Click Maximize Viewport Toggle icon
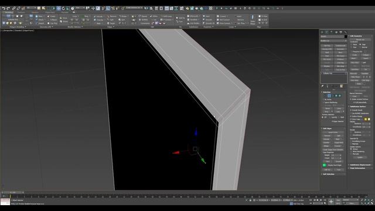Screen dimensions: 375x211 pyautogui.click(x=372, y=203)
